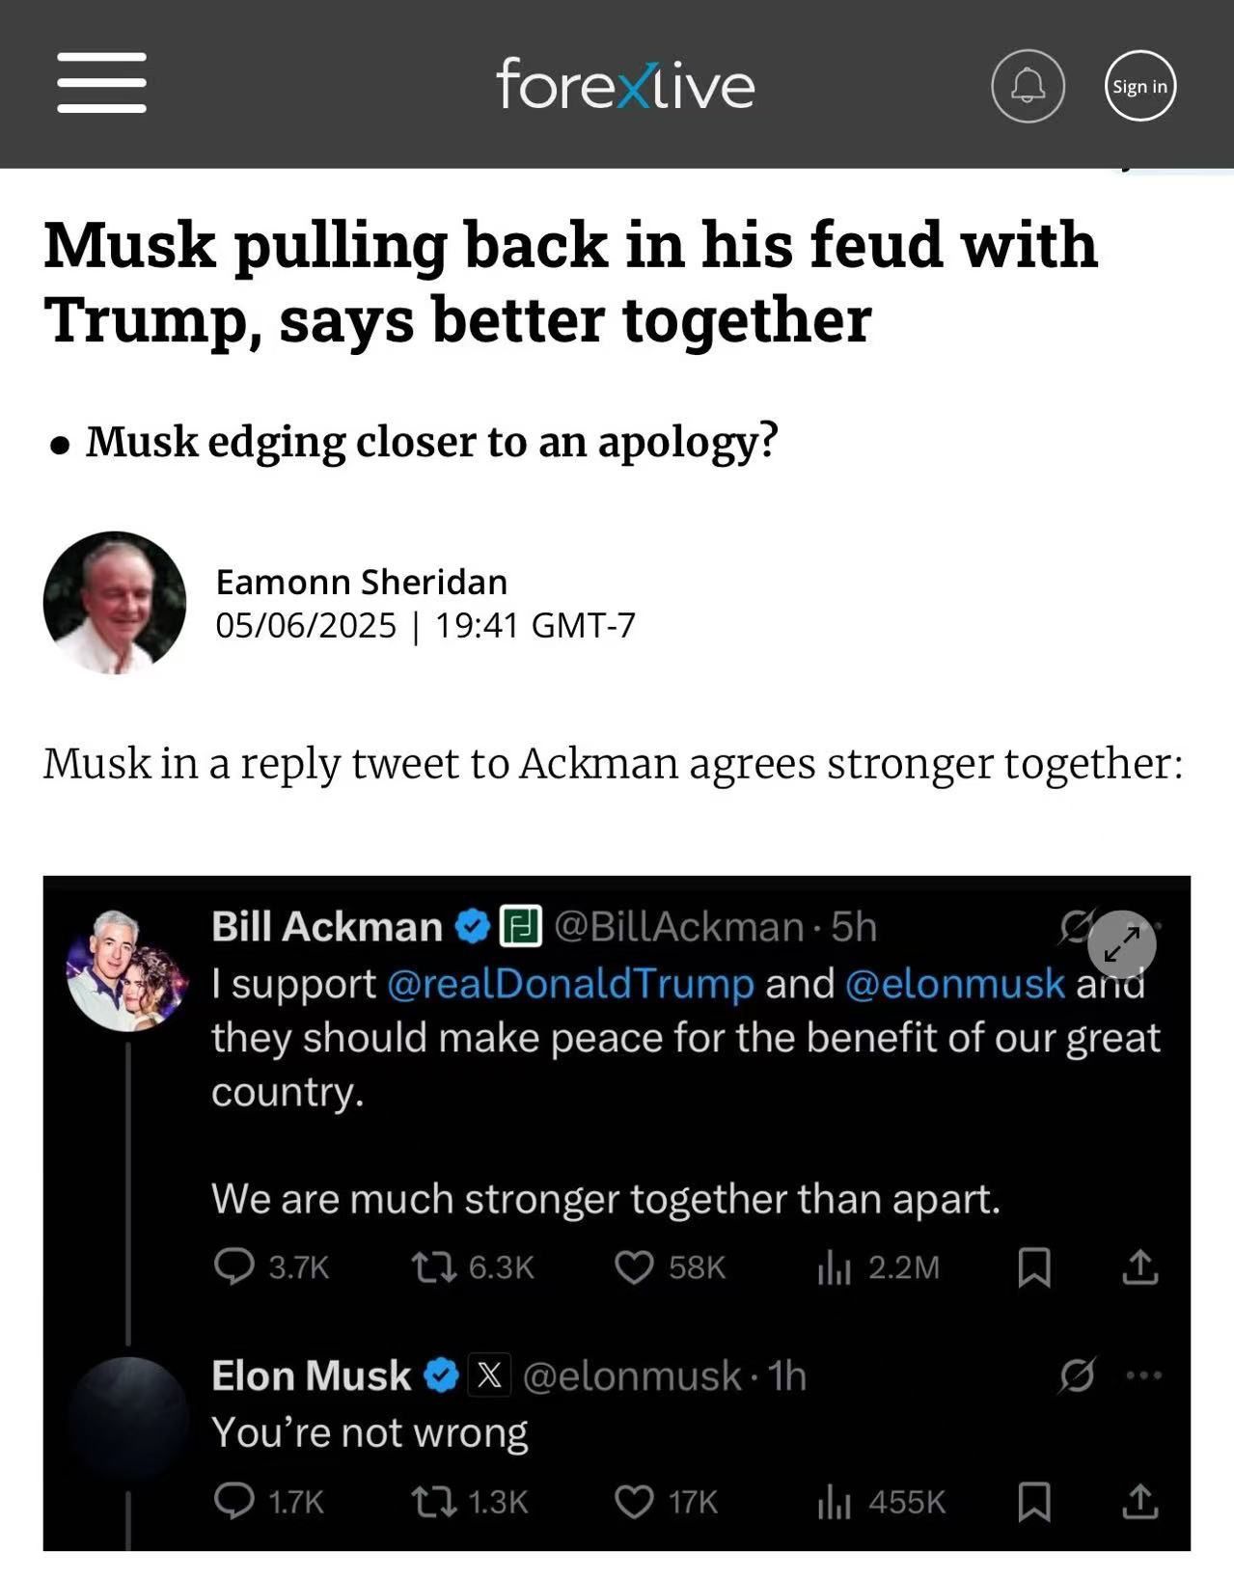View analytics on Musk's tweet

[835, 1501]
